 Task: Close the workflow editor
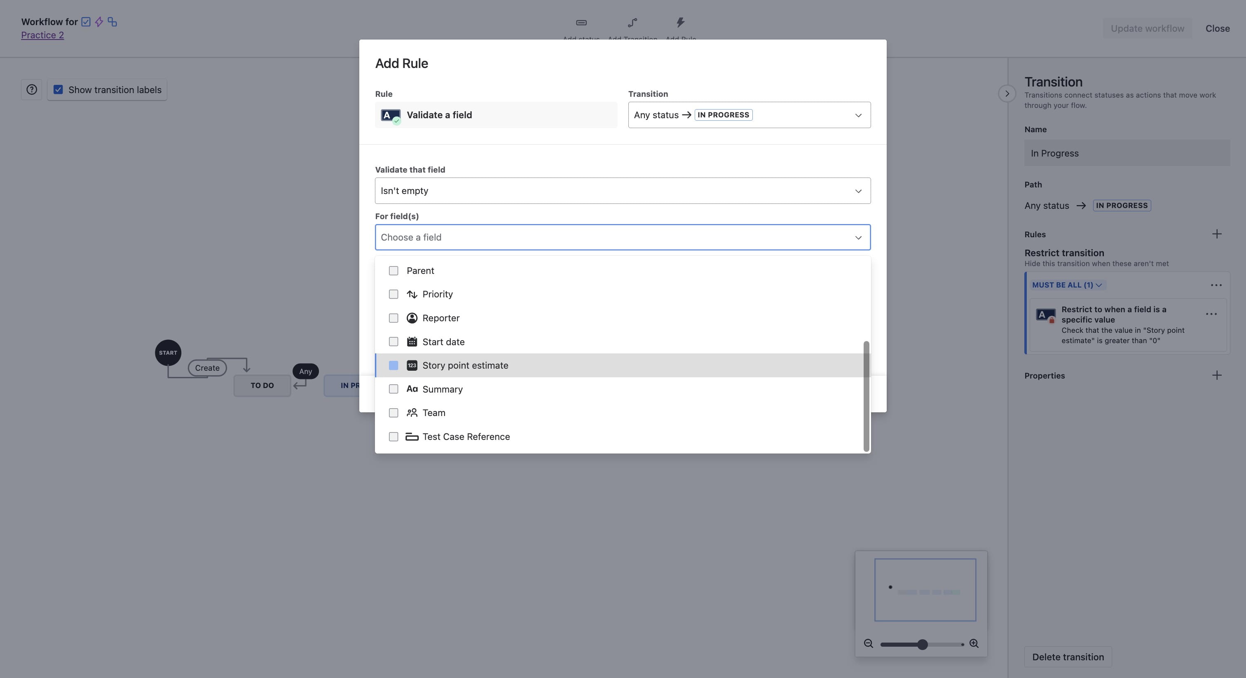[x=1218, y=28]
